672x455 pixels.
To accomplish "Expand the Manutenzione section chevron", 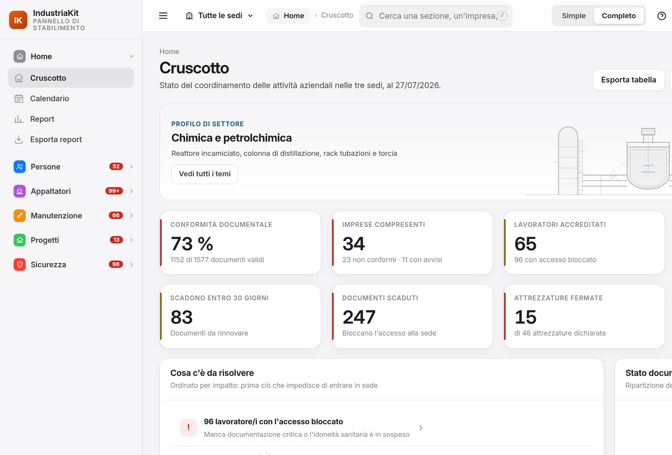I will 132,216.
